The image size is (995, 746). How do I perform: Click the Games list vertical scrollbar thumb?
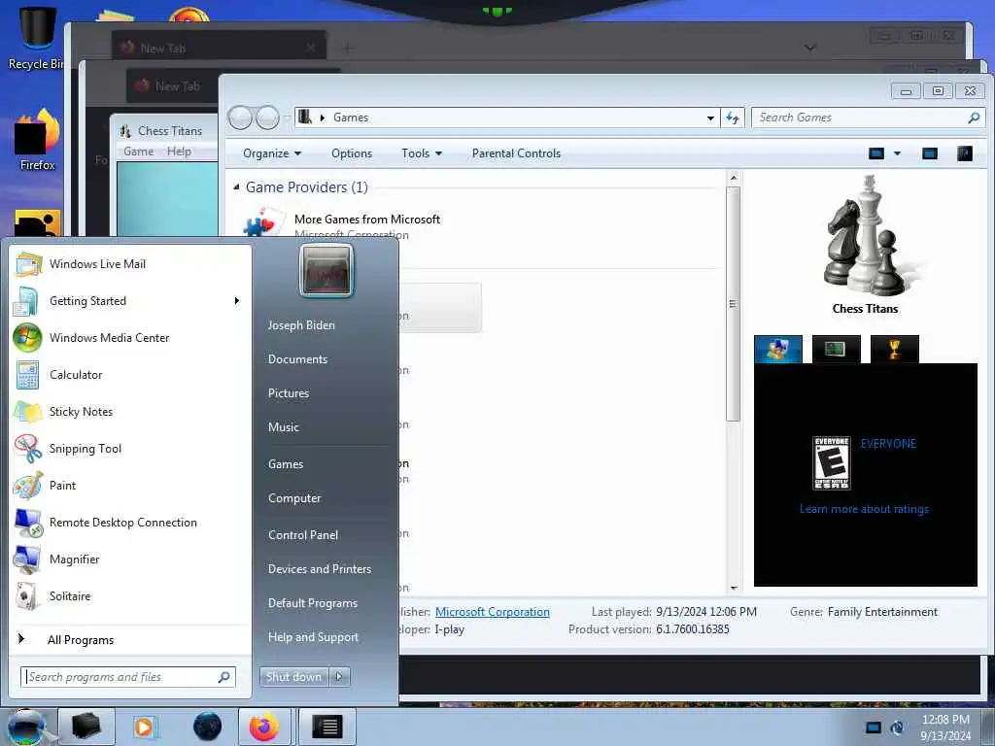pyautogui.click(x=733, y=303)
